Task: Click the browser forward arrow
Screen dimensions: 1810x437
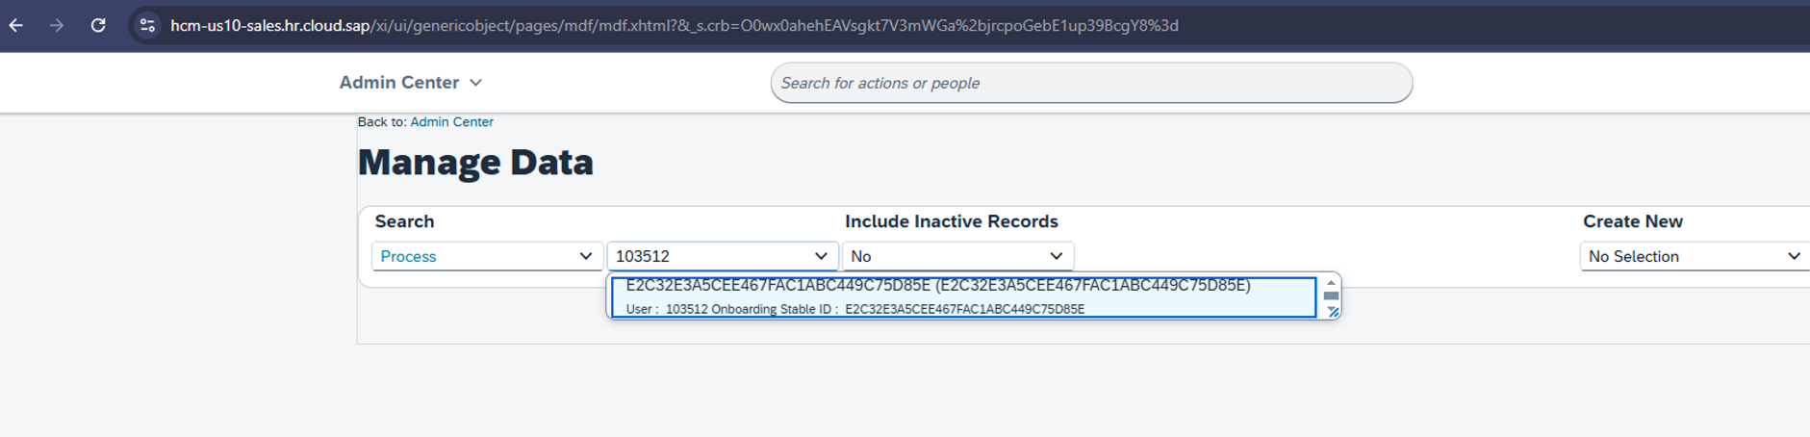Action: (57, 26)
